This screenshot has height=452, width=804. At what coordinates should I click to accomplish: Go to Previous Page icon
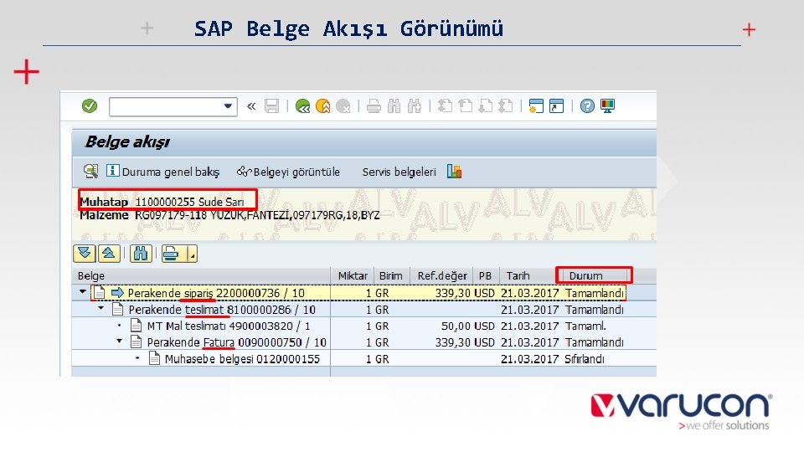point(465,106)
